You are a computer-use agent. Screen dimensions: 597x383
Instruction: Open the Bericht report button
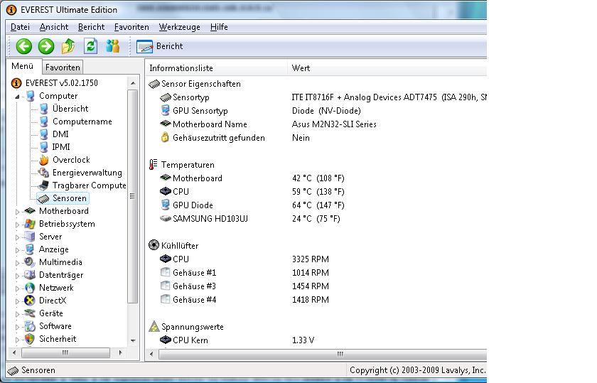point(159,46)
